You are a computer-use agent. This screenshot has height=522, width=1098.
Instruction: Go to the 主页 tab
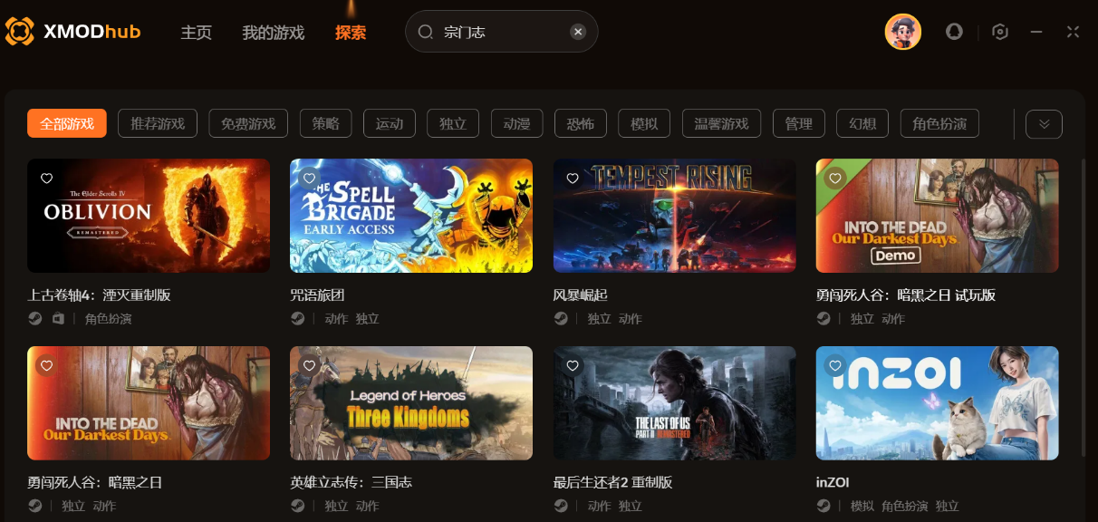click(196, 33)
